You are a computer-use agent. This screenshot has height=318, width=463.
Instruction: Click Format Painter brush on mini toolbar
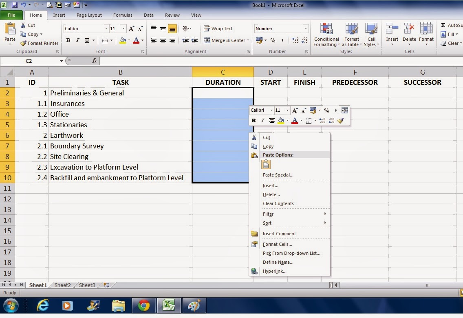click(x=340, y=120)
